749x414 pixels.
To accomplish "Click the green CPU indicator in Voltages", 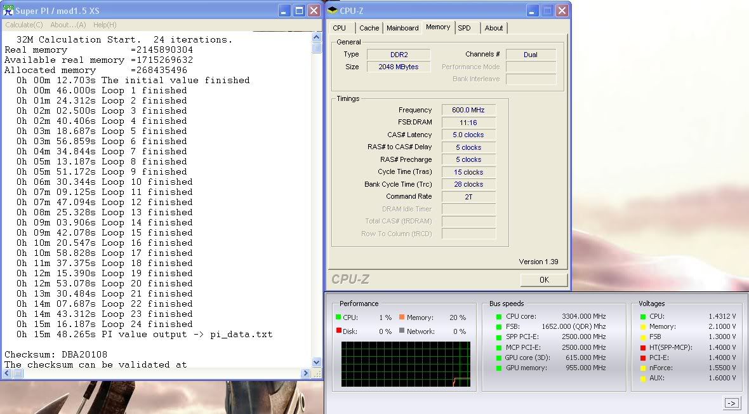I will pyautogui.click(x=643, y=316).
